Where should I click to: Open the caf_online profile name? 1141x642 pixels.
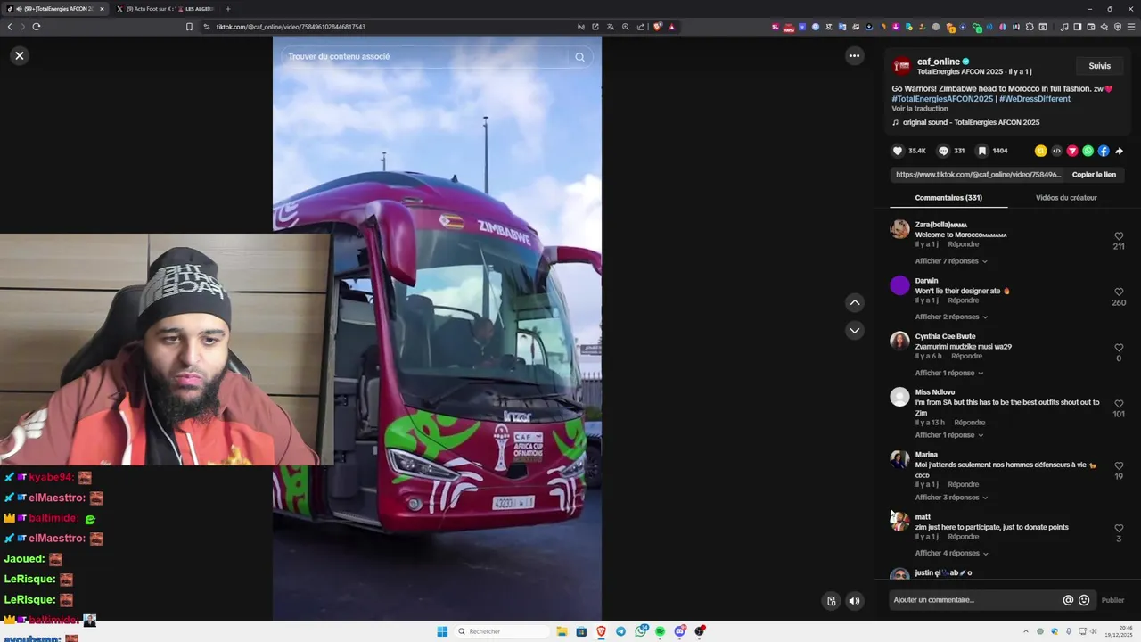[938, 62]
